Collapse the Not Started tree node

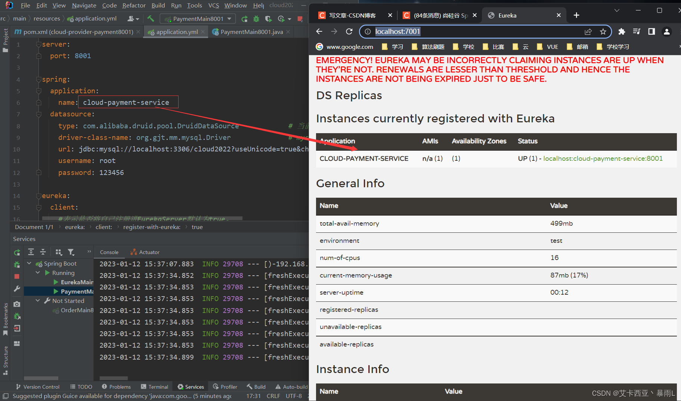pyautogui.click(x=38, y=301)
